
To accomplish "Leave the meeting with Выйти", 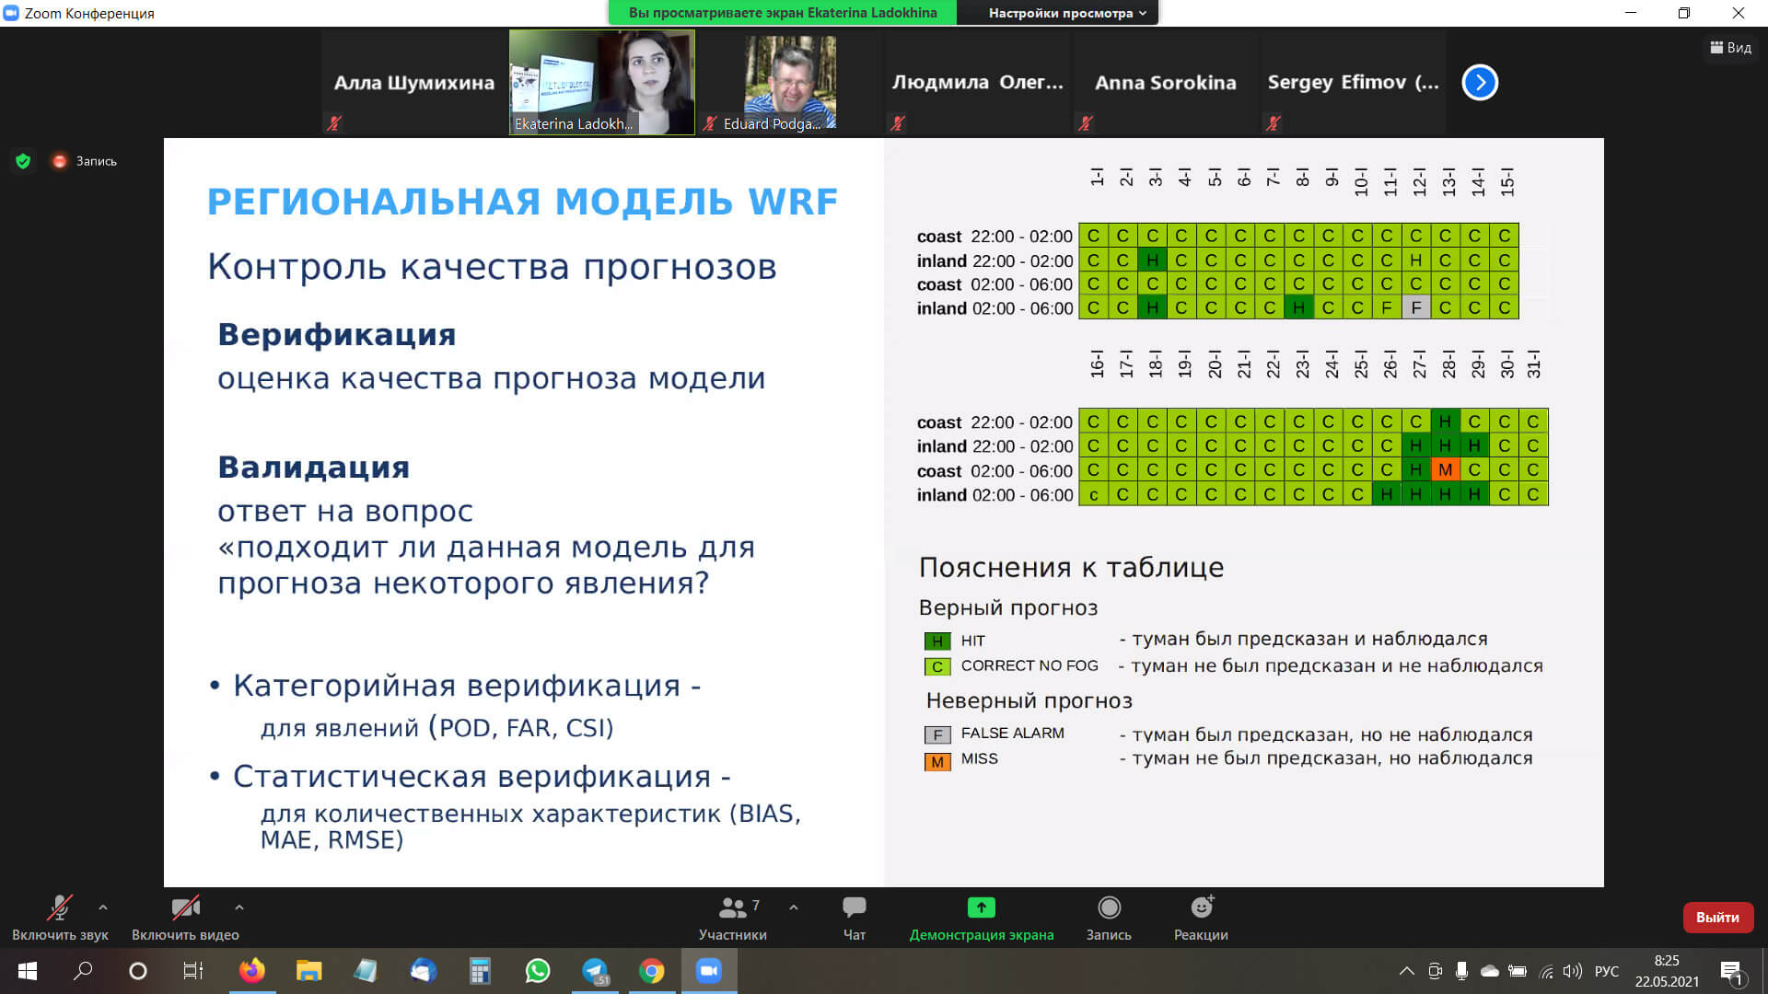I will [1717, 917].
